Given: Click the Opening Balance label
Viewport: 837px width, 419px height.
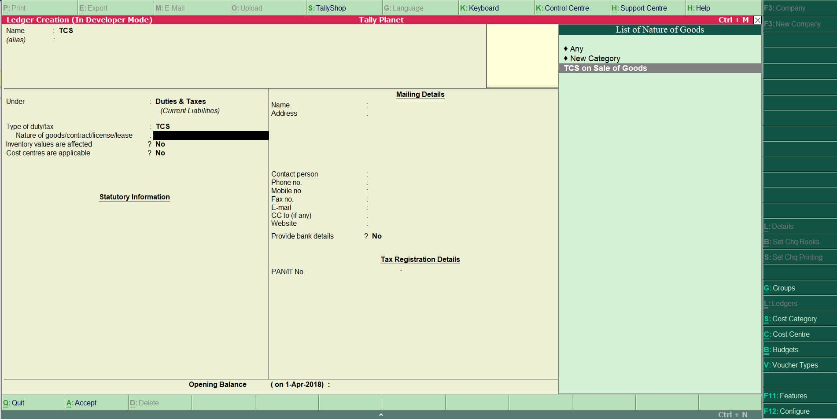Looking at the screenshot, I should click(x=218, y=384).
